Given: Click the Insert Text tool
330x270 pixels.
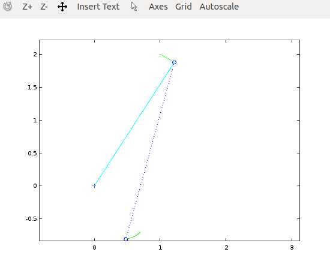Looking at the screenshot, I should pos(98,7).
